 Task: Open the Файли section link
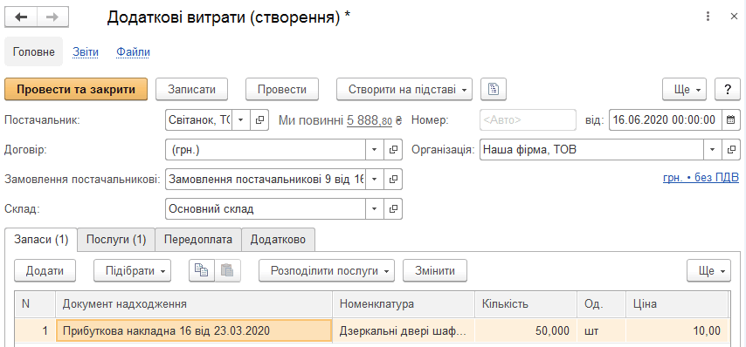click(133, 51)
